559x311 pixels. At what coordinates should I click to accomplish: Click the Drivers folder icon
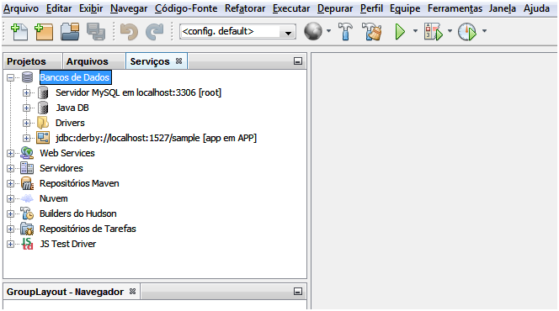coord(43,123)
